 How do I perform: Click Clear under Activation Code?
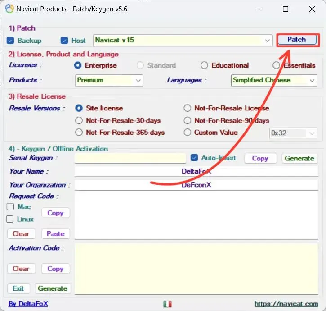click(21, 269)
